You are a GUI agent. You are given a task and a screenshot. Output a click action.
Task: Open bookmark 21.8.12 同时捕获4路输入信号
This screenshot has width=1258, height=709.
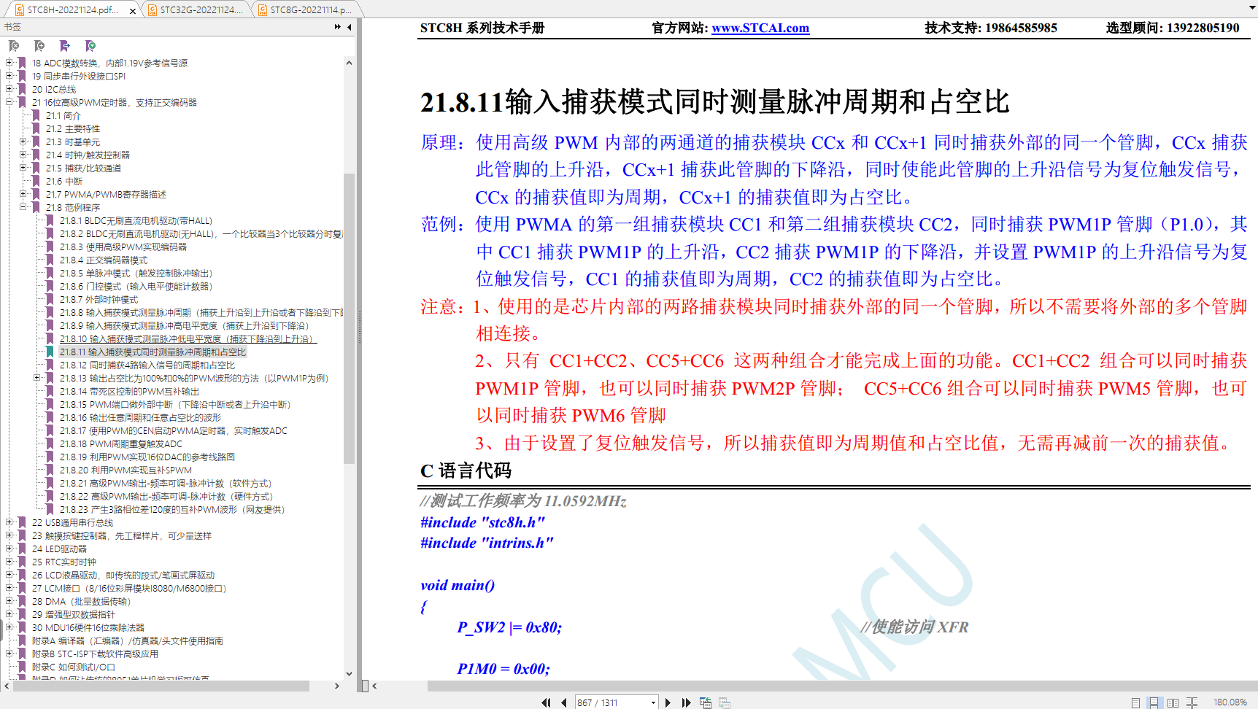[x=147, y=365]
